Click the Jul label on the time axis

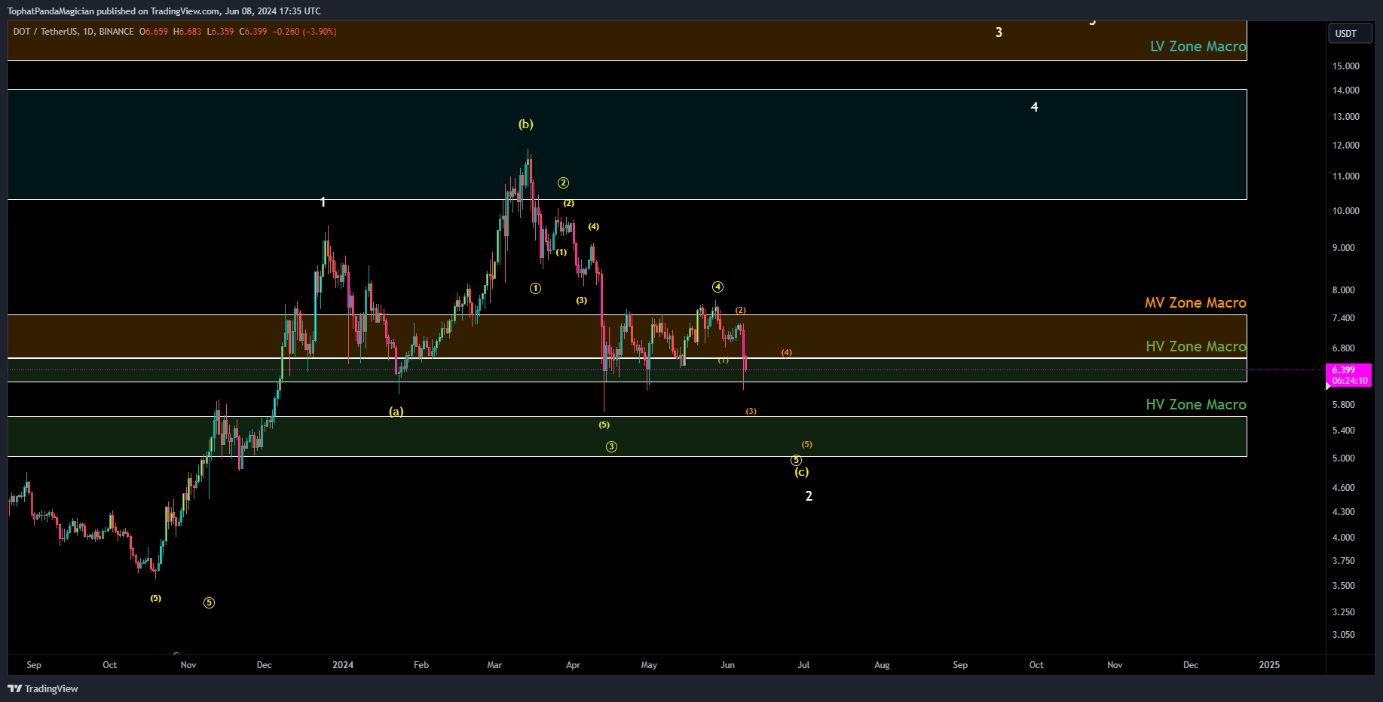(x=803, y=665)
